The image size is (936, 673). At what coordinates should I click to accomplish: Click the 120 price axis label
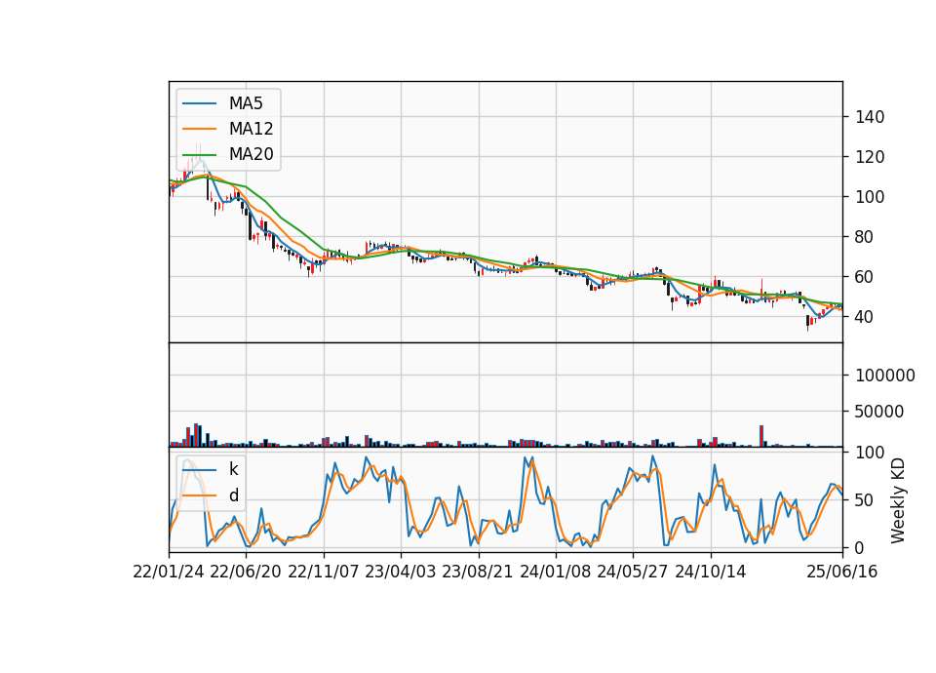pos(870,157)
